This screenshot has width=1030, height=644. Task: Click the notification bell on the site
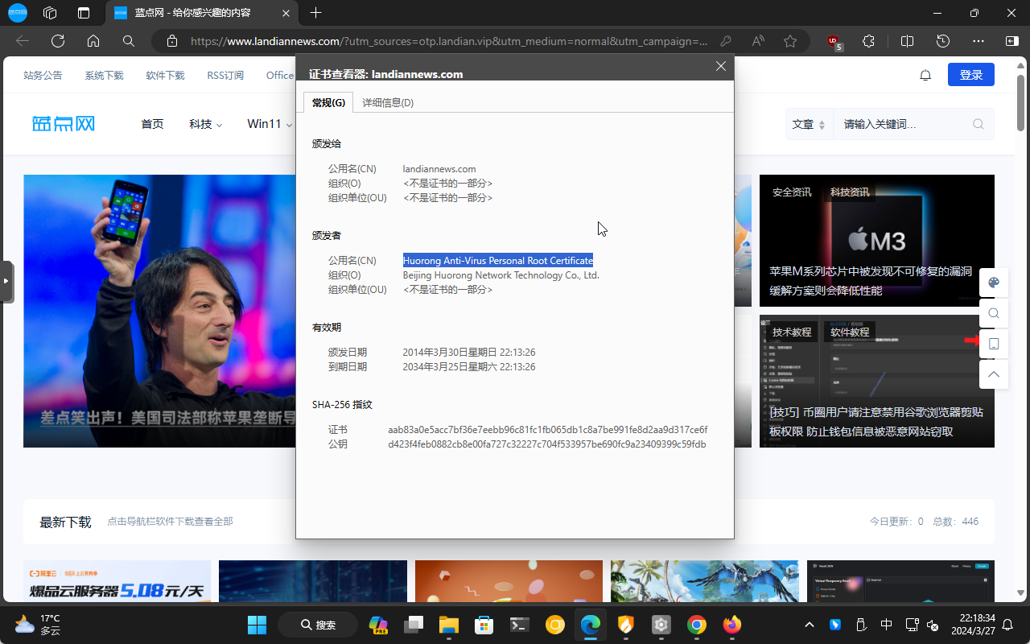[x=925, y=75]
